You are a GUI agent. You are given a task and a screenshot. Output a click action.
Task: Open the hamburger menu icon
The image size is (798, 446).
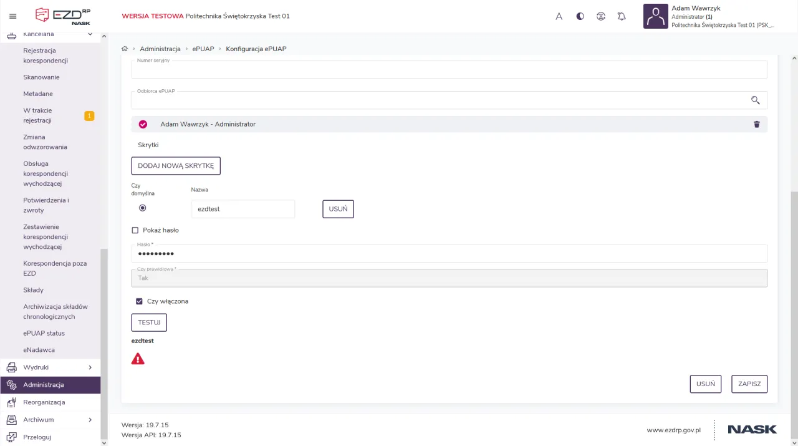(x=13, y=16)
